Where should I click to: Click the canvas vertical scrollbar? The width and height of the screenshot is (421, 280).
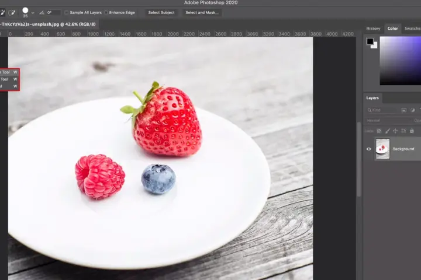pos(359,160)
